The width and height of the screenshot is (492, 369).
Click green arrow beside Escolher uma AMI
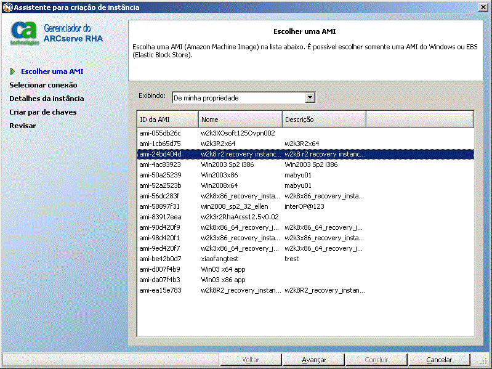click(13, 71)
